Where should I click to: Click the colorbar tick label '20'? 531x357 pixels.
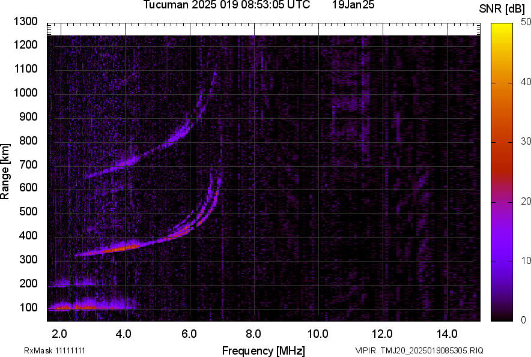tap(526, 202)
